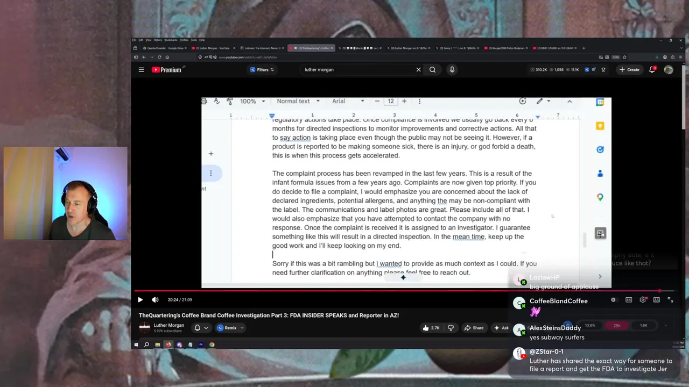
Task: Open the search Filters button
Action: pos(262,69)
